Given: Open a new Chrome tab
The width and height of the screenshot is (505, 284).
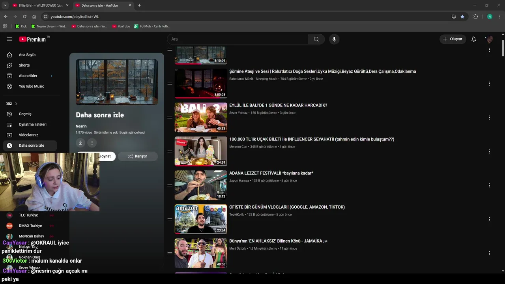Looking at the screenshot, I should [x=139, y=6].
